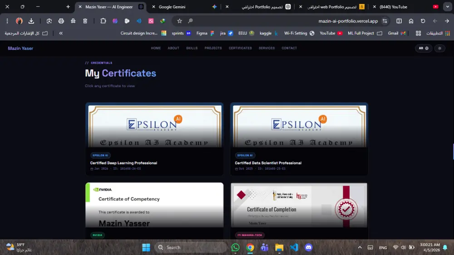Open the downloads icon in toolbar
454x255 pixels.
pyautogui.click(x=31, y=21)
